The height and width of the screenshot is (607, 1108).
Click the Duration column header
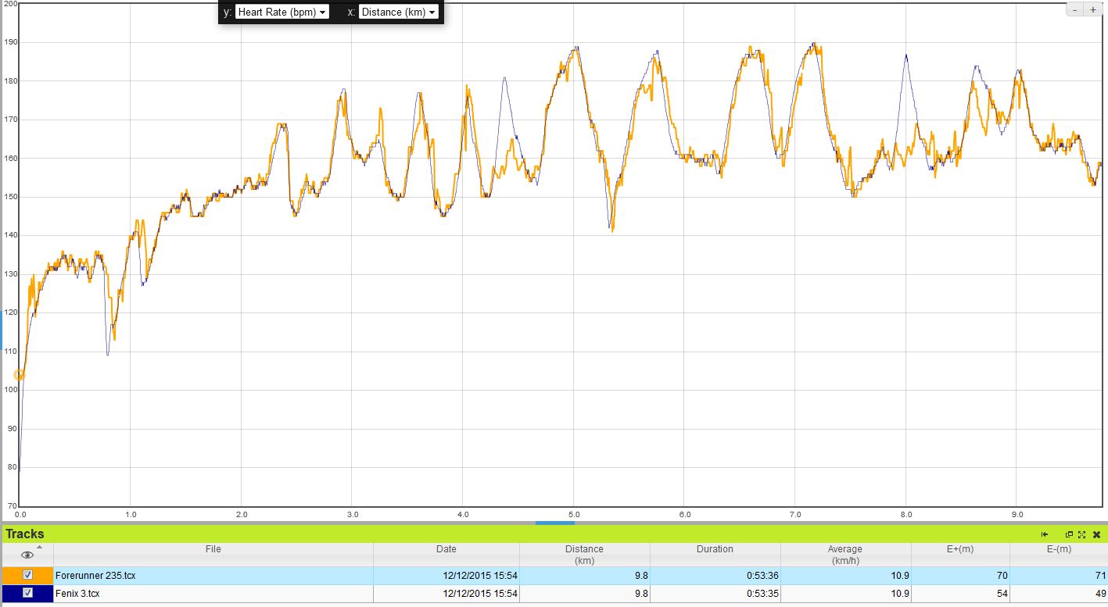[715, 549]
